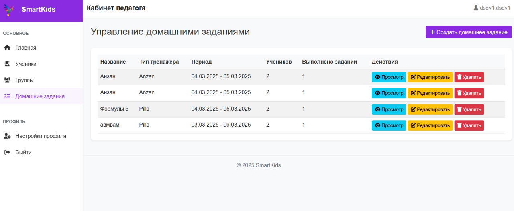
Task: View the Формулы 5 homework with Просмотр
Action: (389, 109)
